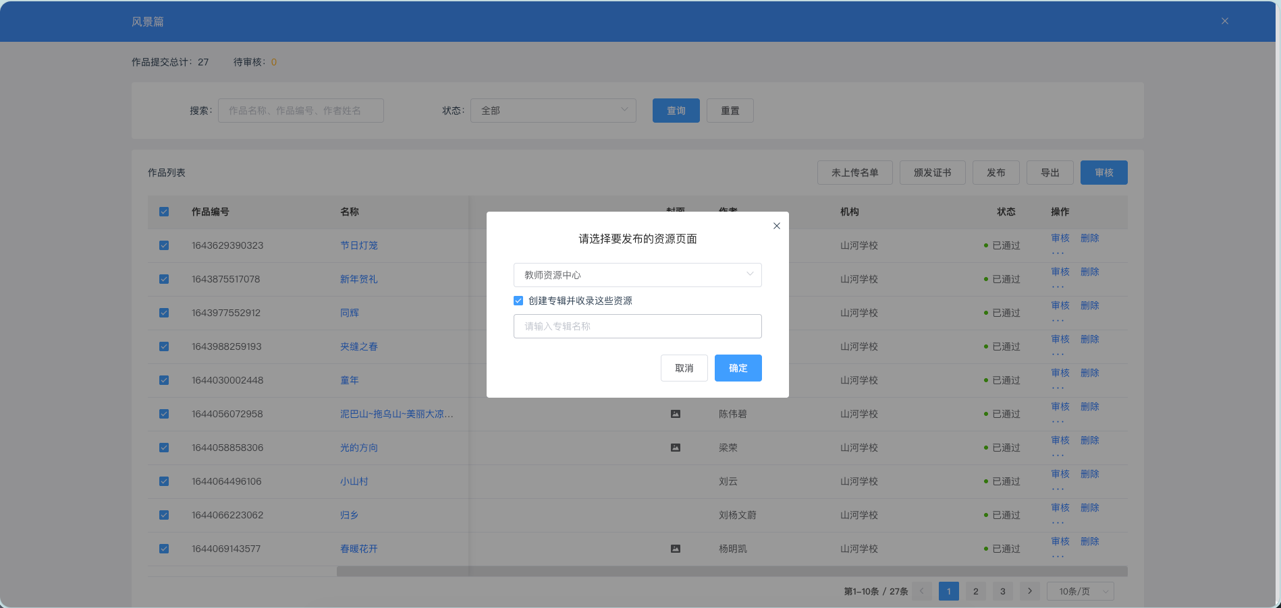
Task: Expand the 状态 filter dropdown showing 全部
Action: click(x=553, y=111)
